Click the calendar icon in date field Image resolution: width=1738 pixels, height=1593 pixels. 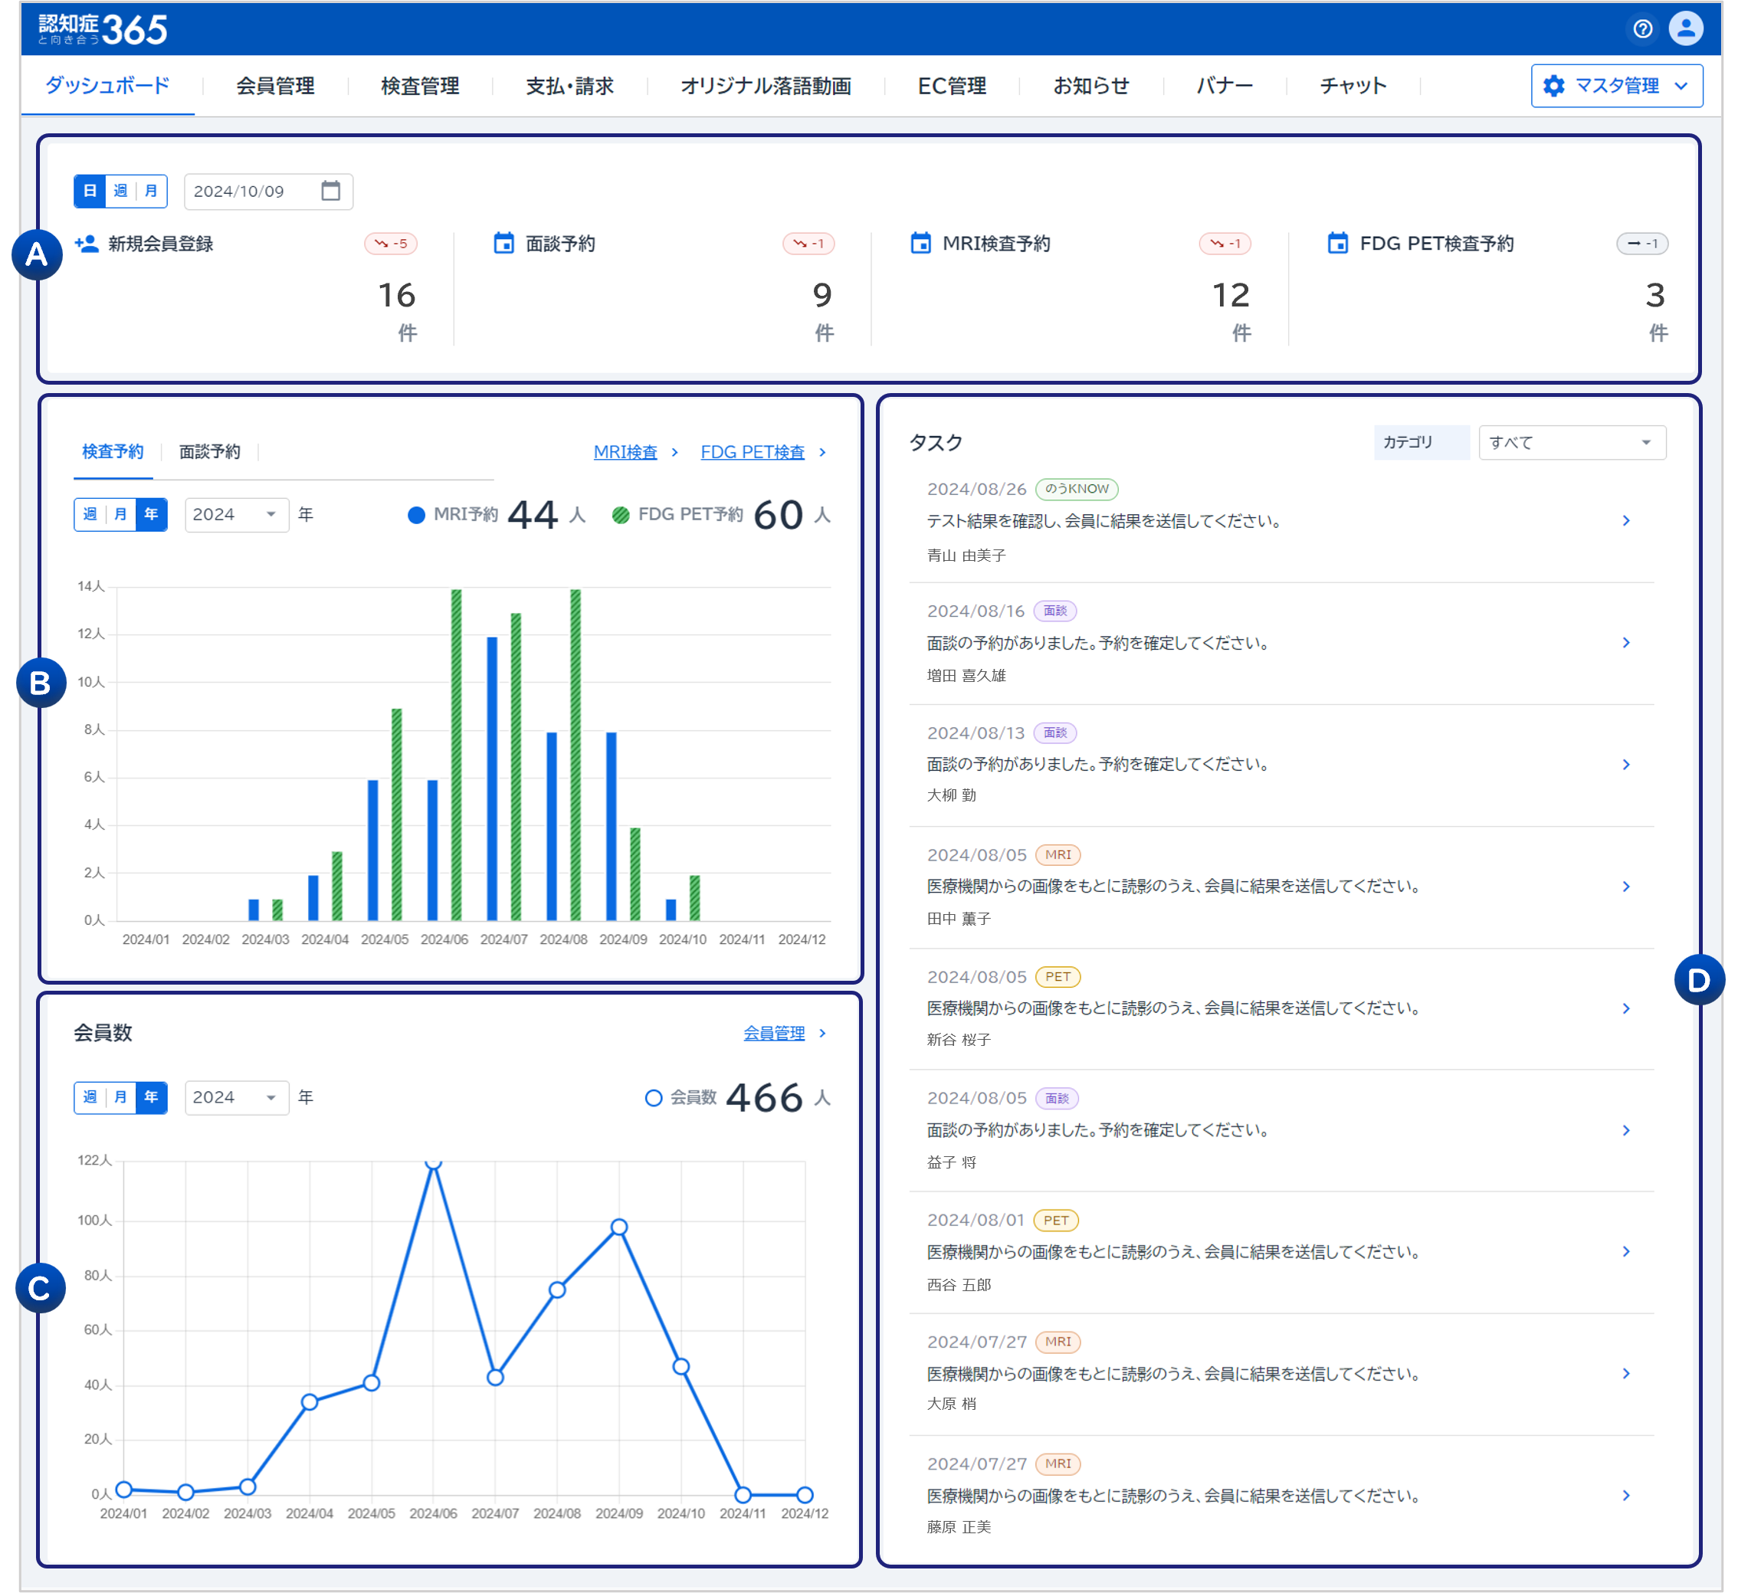tap(330, 191)
